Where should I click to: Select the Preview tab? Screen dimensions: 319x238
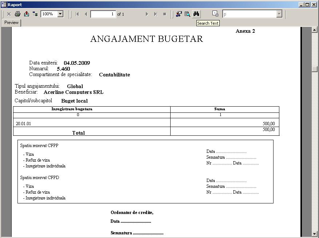click(x=11, y=23)
